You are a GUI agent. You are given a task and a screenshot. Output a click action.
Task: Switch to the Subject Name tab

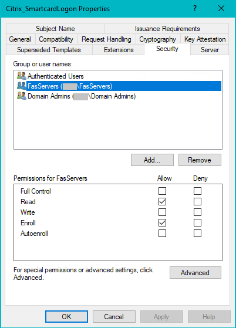tap(55, 29)
